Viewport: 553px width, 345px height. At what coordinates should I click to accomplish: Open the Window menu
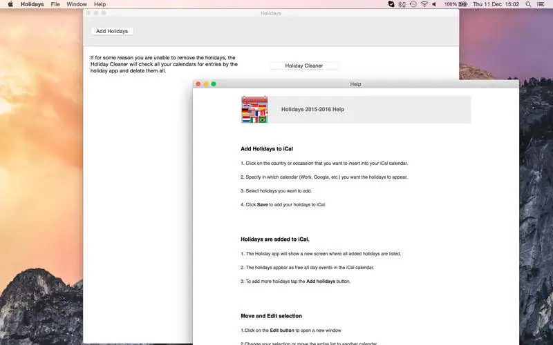[x=77, y=4]
